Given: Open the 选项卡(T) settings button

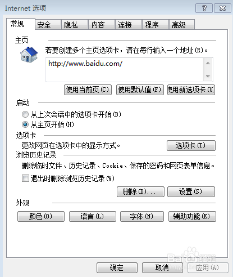Looking at the screenshot, I should coord(191,145).
